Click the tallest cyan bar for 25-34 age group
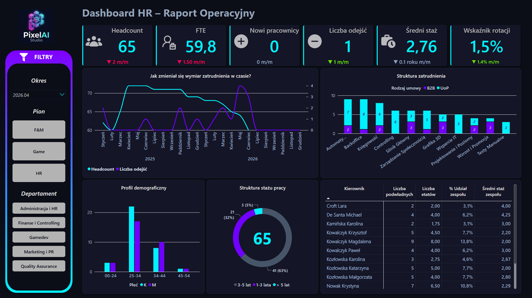 point(131,239)
